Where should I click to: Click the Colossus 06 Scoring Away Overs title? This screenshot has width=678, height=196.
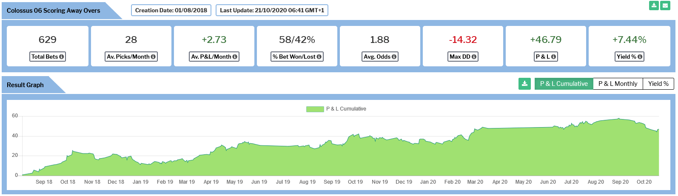[54, 11]
